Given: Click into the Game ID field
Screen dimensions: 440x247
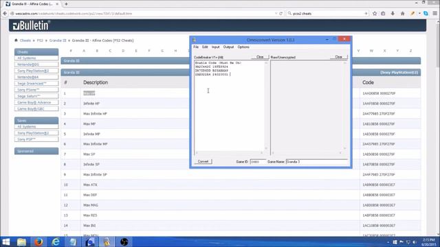Looking at the screenshot, I should pos(258,162).
